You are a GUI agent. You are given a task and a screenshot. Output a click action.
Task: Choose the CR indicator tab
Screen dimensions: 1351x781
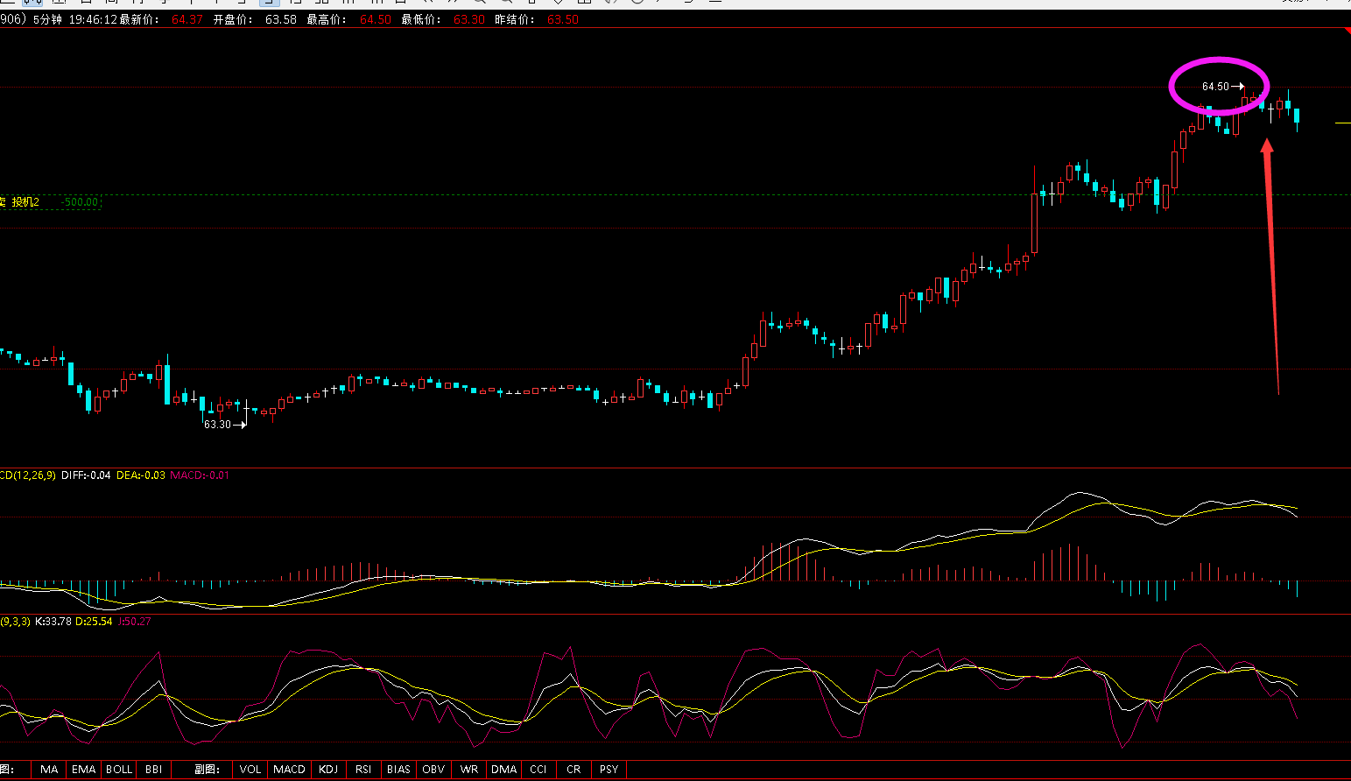click(573, 770)
